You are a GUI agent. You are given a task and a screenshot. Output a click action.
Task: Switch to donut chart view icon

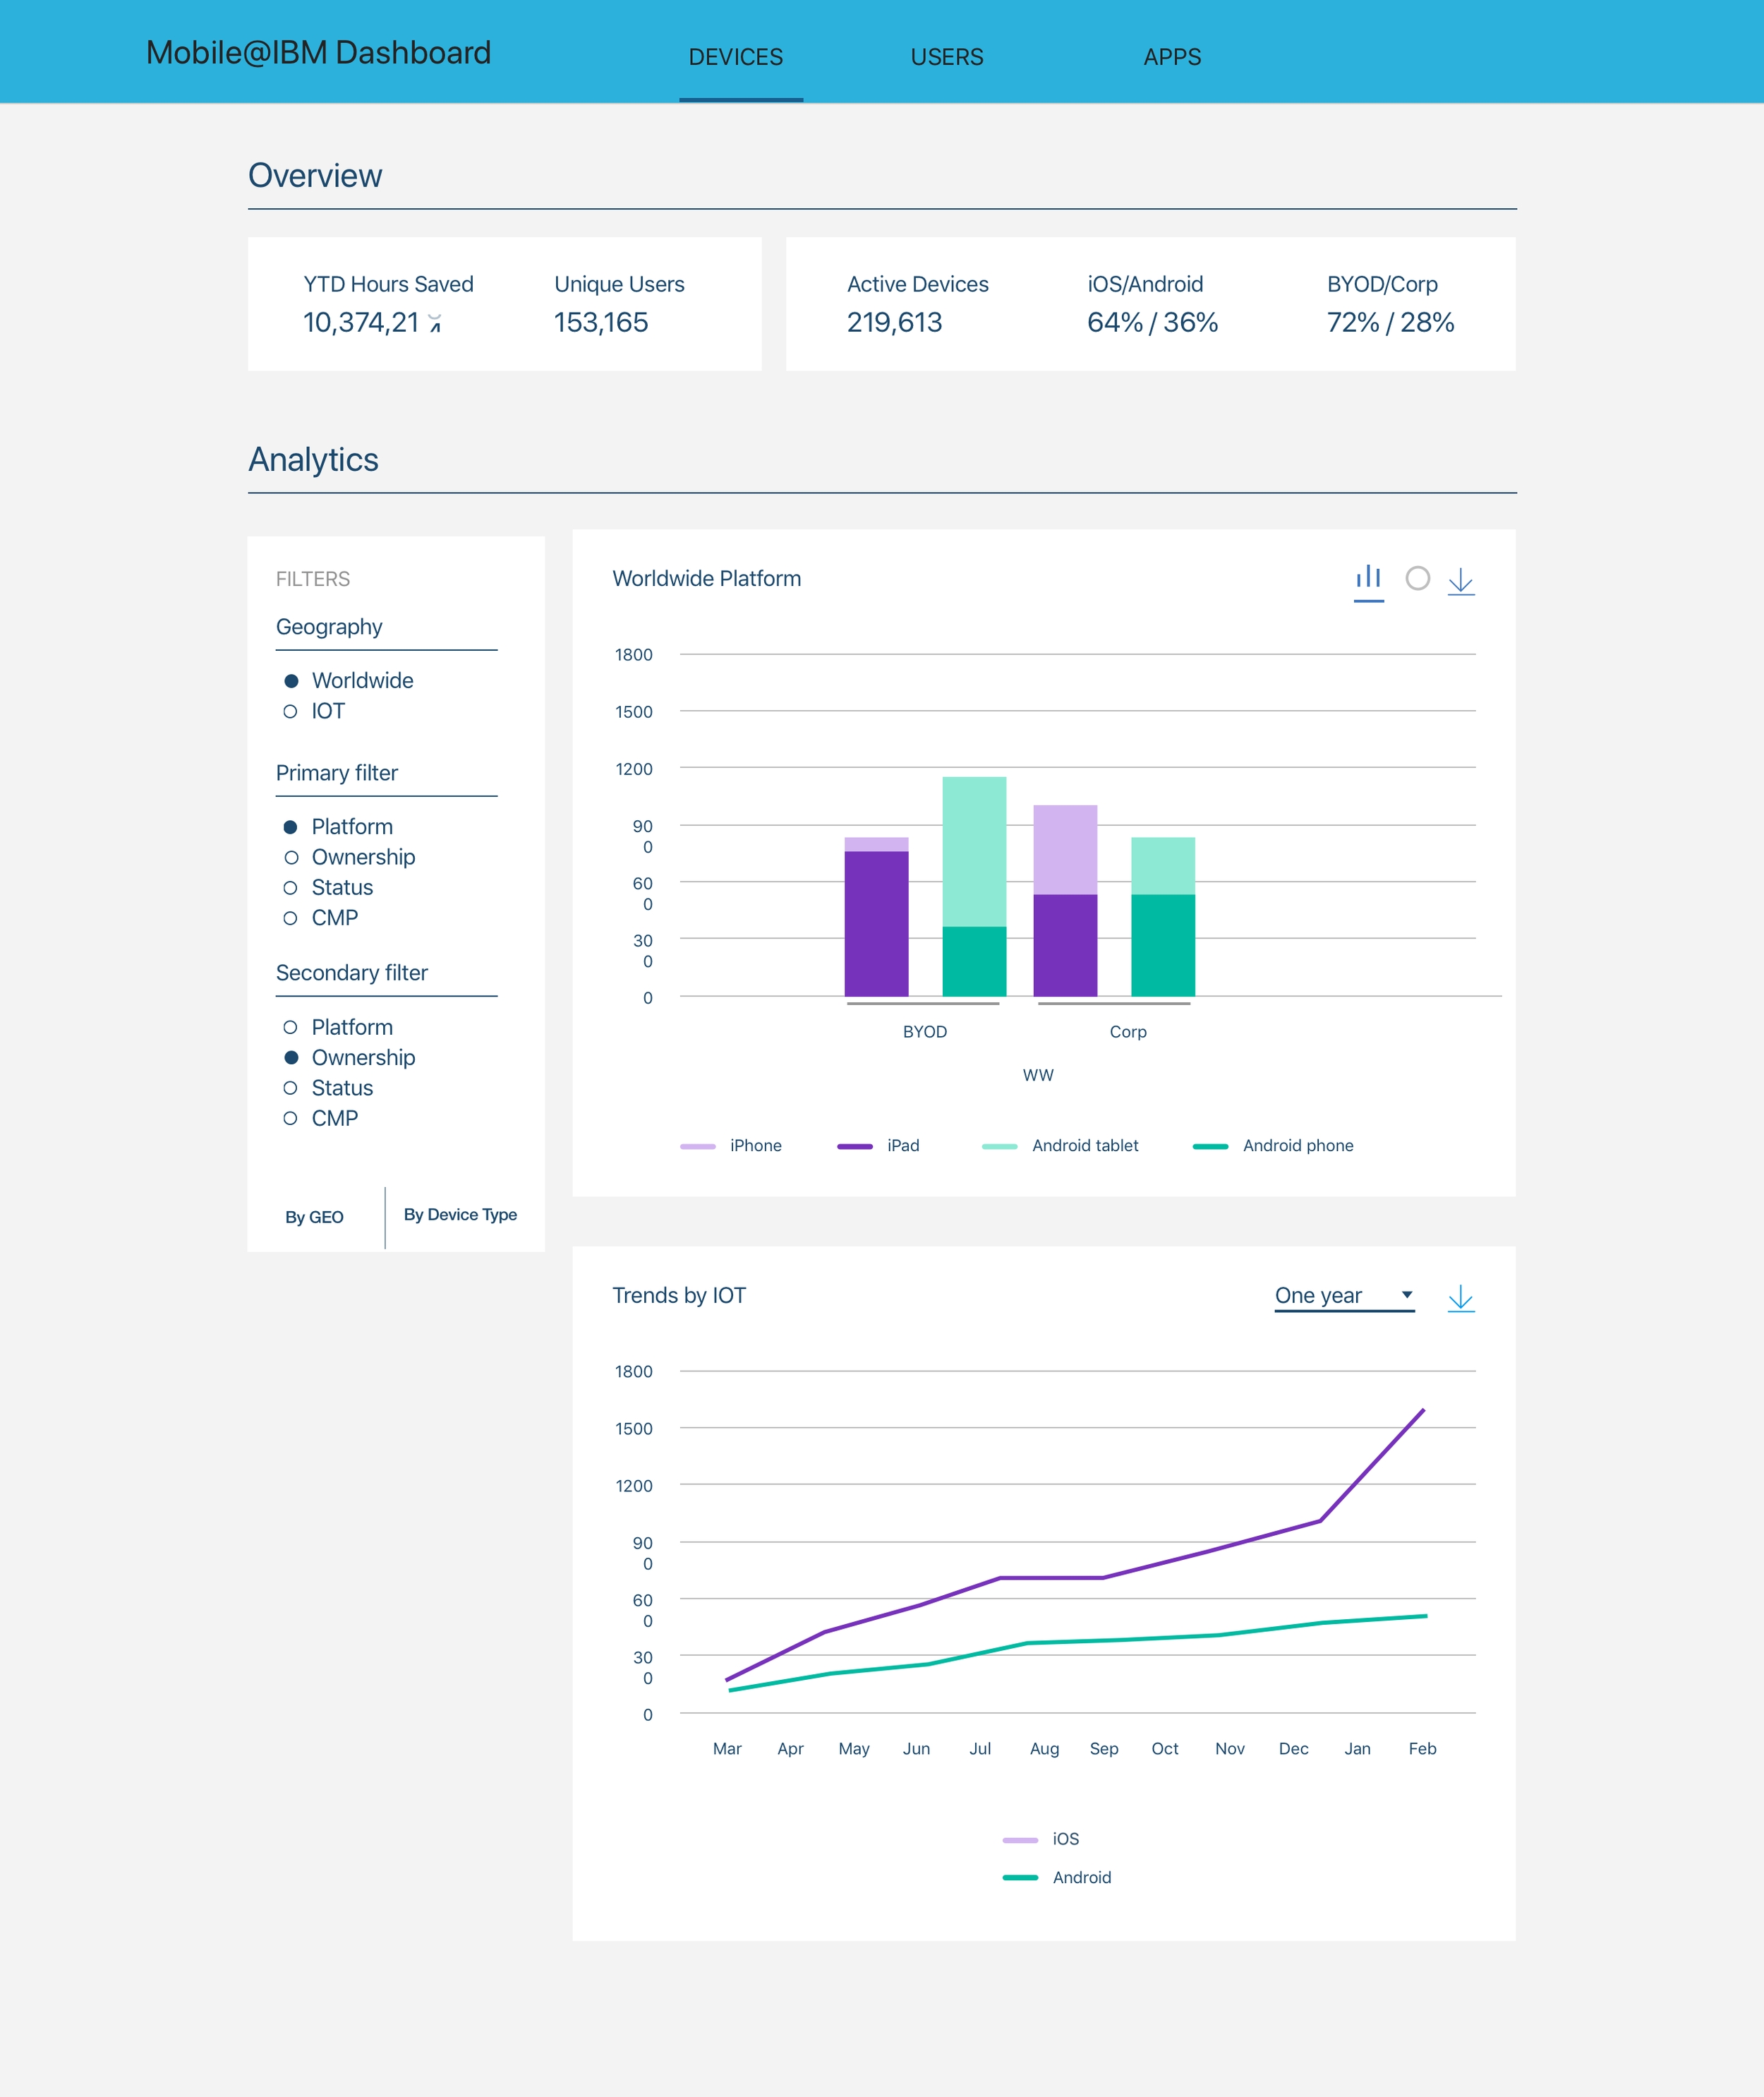pos(1417,578)
